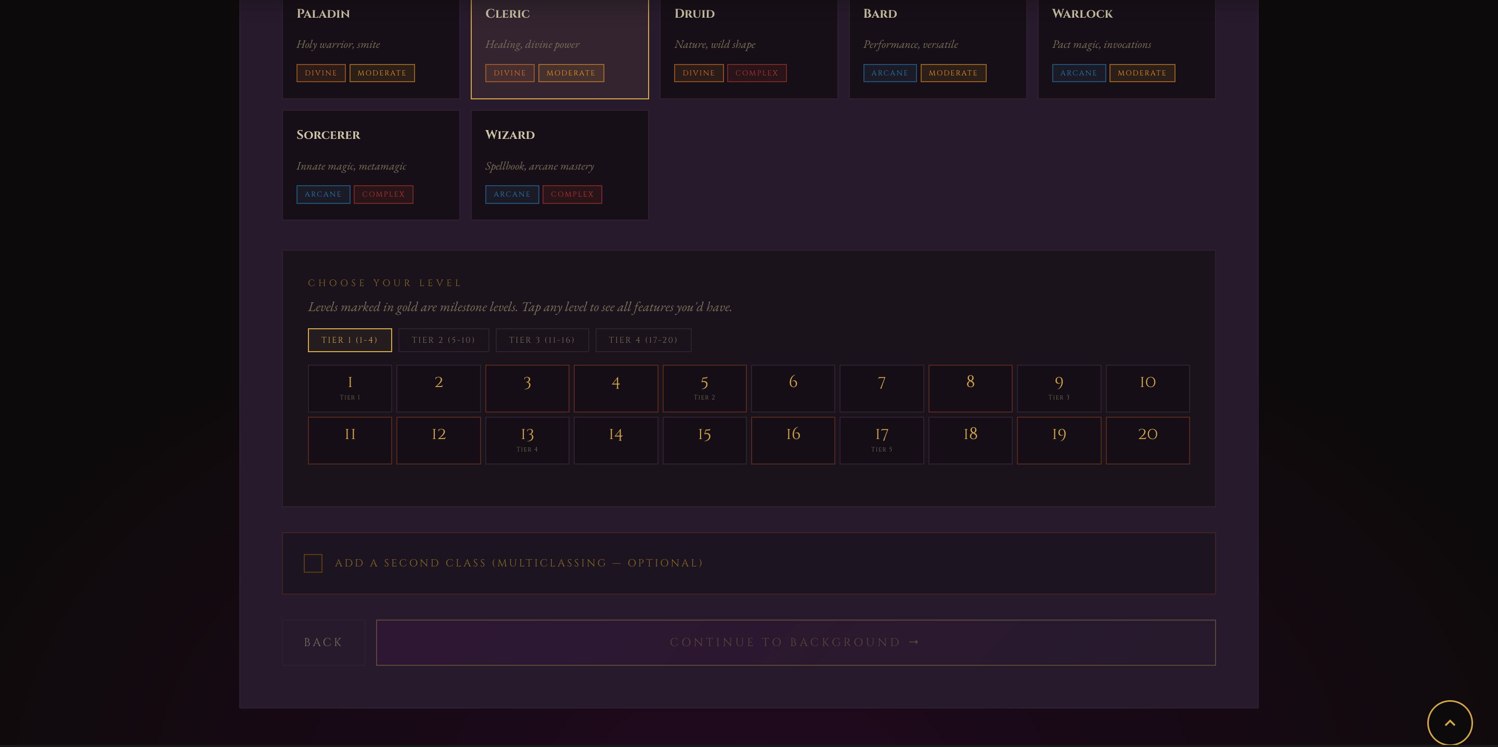Select level 9 tile
1498x747 pixels.
point(1059,389)
